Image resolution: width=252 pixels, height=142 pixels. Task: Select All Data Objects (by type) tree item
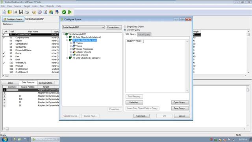click(85, 40)
